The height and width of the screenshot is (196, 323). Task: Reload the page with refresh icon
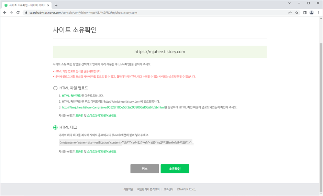pos(18,13)
